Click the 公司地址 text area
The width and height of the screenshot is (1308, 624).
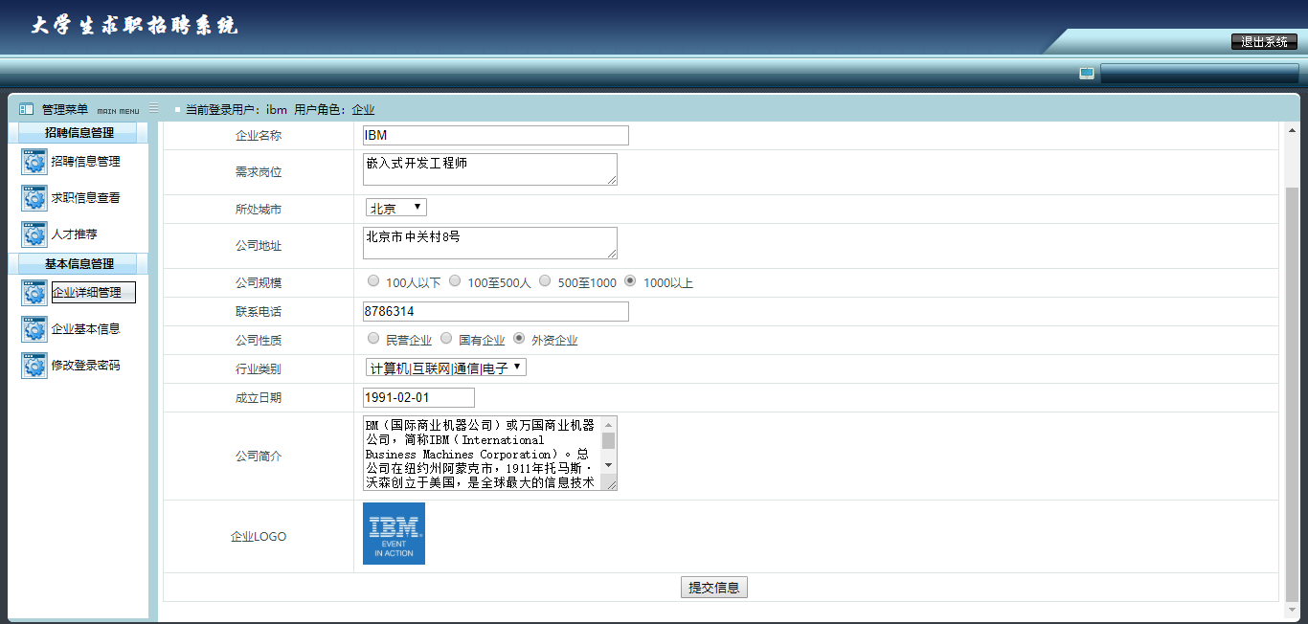[x=490, y=243]
